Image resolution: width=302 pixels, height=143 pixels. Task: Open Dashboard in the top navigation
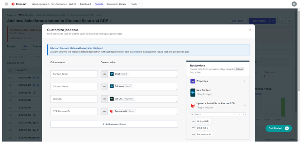[85, 4]
